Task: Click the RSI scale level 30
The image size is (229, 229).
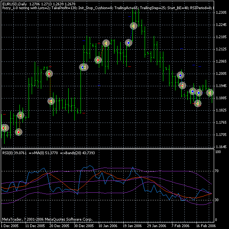Action: click(x=216, y=200)
